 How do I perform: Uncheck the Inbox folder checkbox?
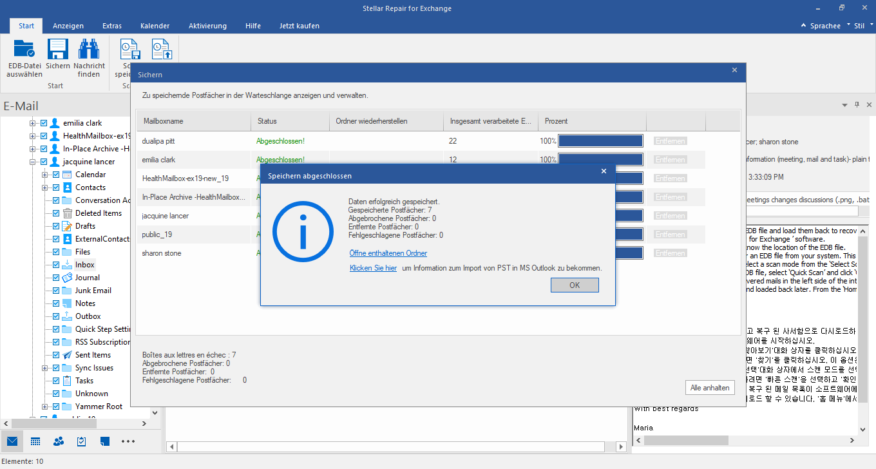pyautogui.click(x=56, y=265)
